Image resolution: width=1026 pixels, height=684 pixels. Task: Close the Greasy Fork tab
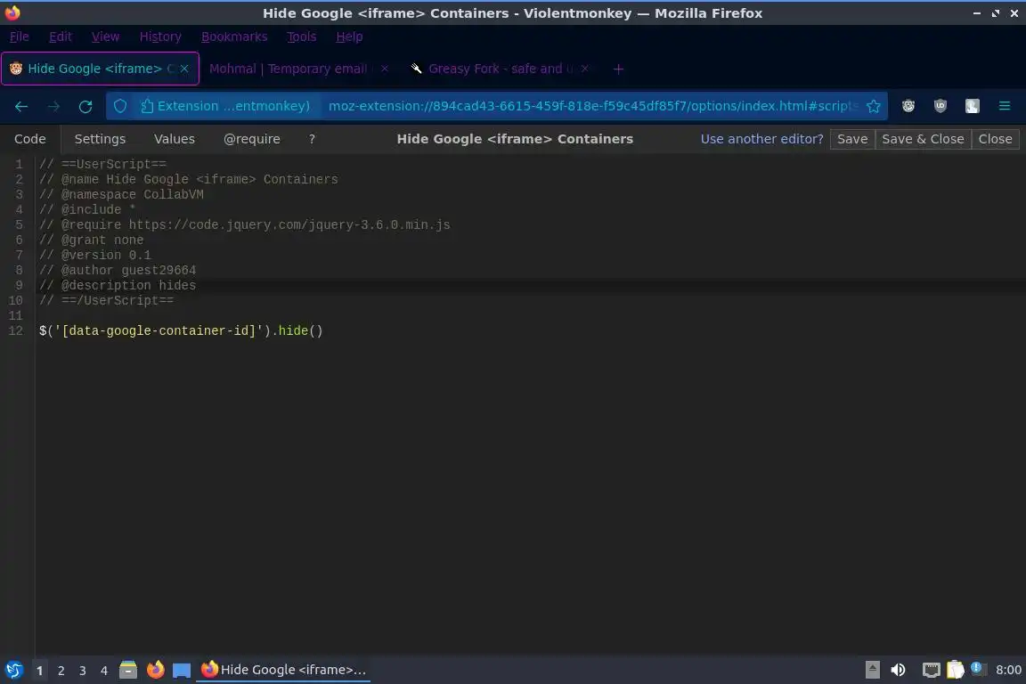tap(585, 69)
